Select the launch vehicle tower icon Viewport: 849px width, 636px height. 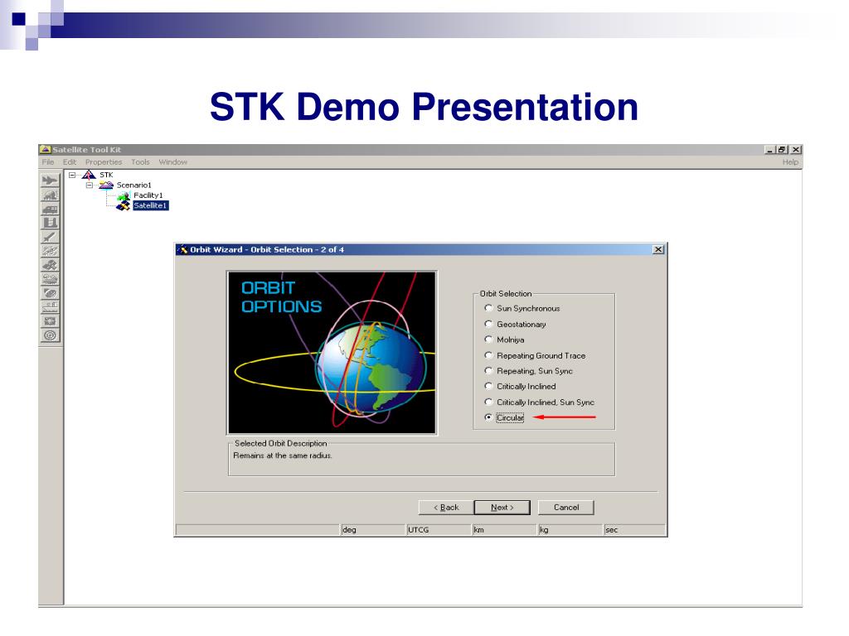coord(50,223)
